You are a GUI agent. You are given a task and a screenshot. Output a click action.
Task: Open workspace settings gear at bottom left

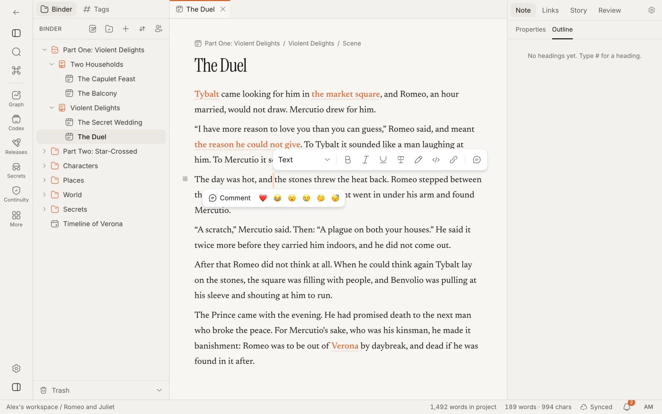click(x=16, y=368)
